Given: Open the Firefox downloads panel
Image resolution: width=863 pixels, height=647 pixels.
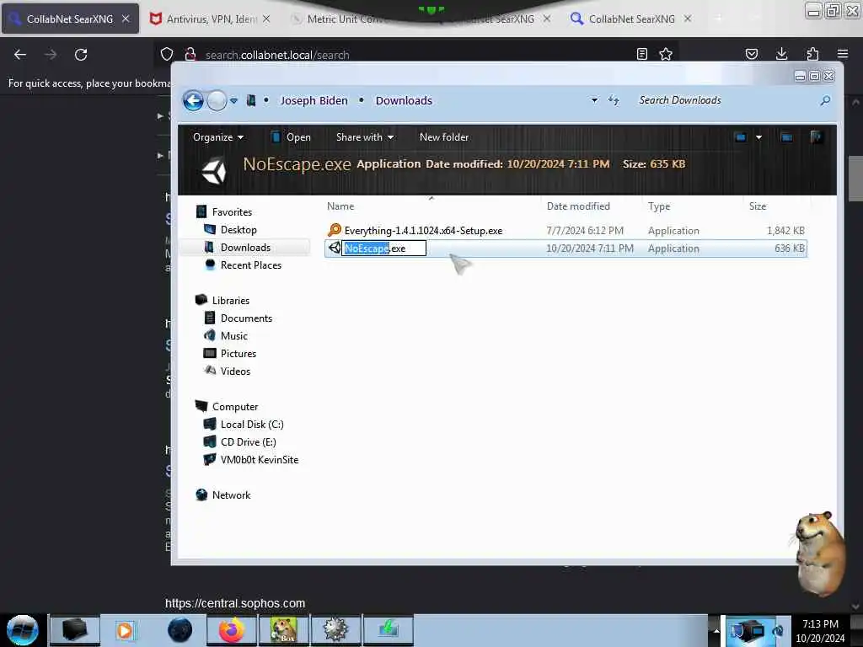Looking at the screenshot, I should pos(781,54).
